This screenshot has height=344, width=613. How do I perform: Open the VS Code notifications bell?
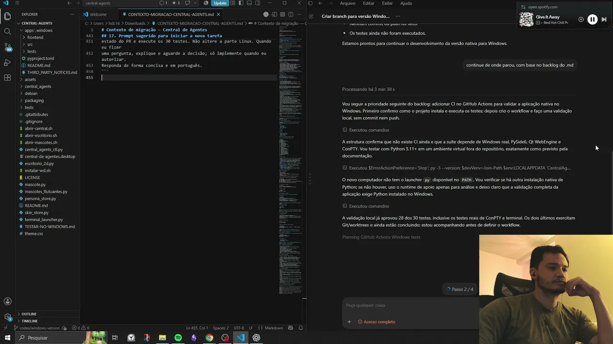[x=301, y=328]
